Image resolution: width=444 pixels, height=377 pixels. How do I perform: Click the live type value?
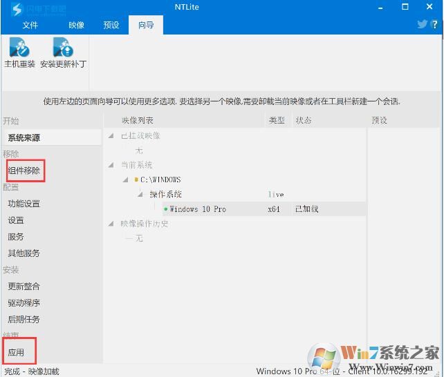coord(276,194)
